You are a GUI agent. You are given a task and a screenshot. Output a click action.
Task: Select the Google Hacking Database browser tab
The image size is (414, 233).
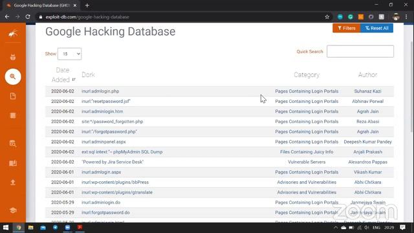(x=41, y=5)
